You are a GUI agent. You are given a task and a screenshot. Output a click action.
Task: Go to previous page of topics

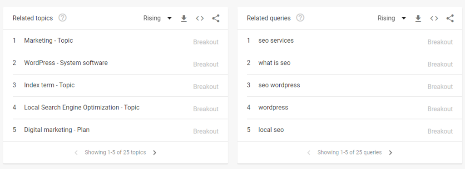point(76,153)
